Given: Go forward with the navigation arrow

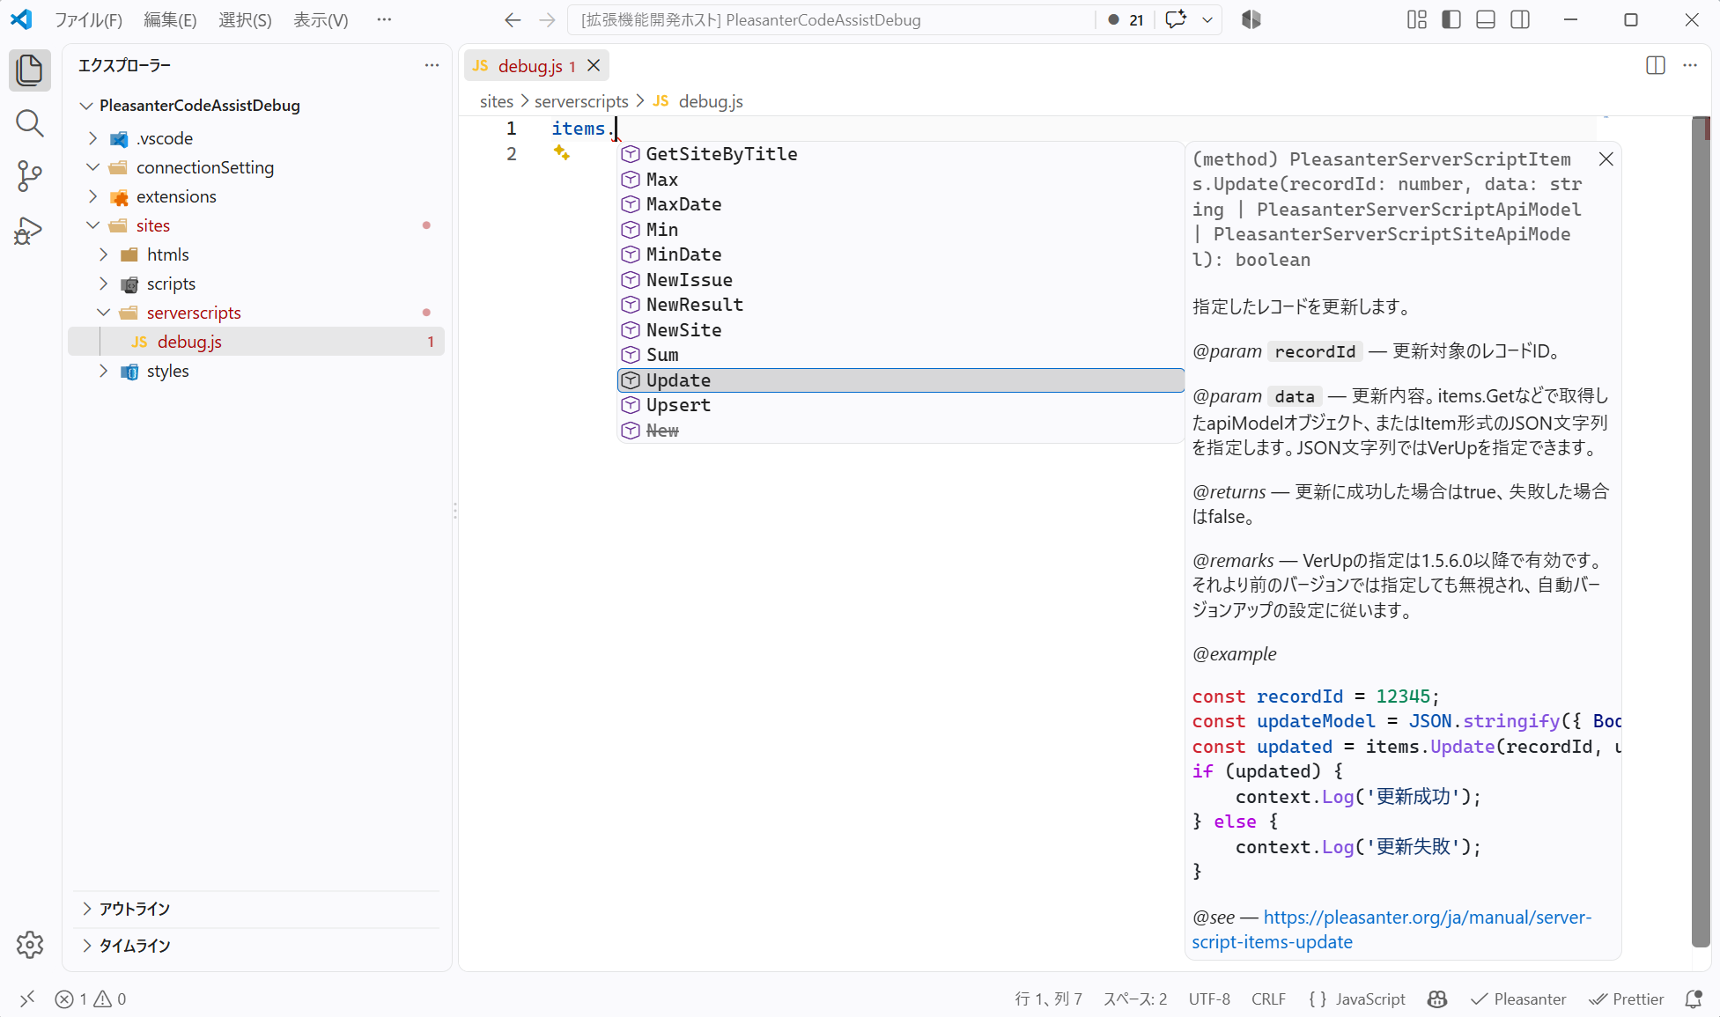Looking at the screenshot, I should [547, 19].
